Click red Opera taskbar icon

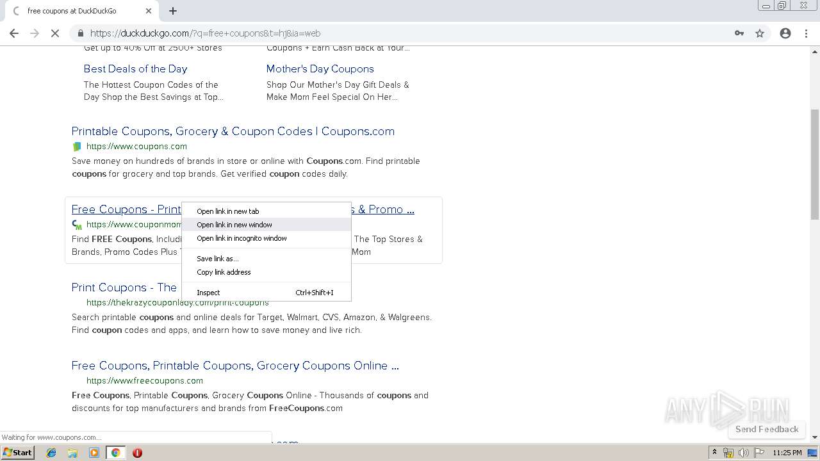pyautogui.click(x=137, y=453)
